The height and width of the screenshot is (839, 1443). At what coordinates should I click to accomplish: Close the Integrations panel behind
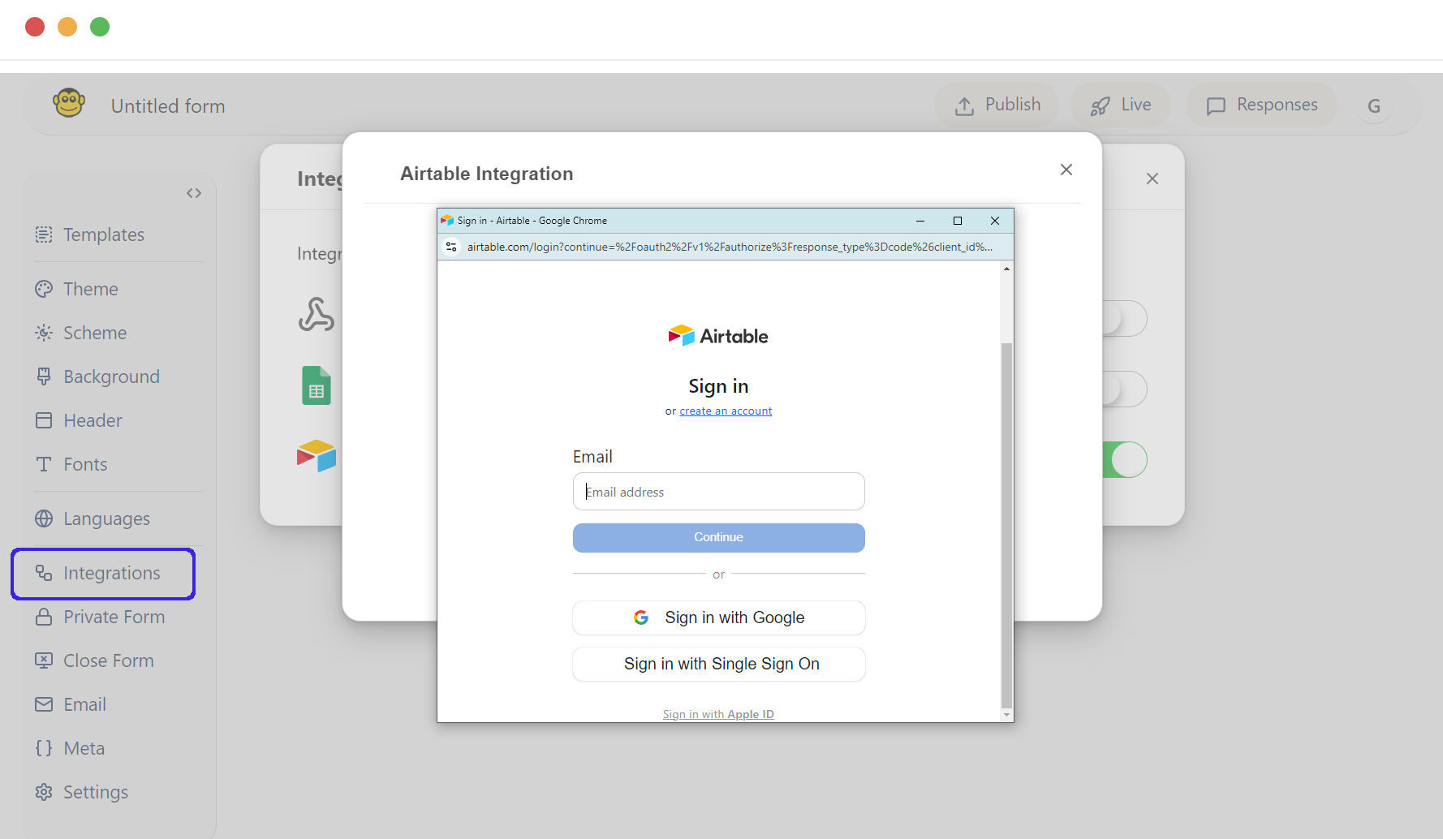[1152, 179]
